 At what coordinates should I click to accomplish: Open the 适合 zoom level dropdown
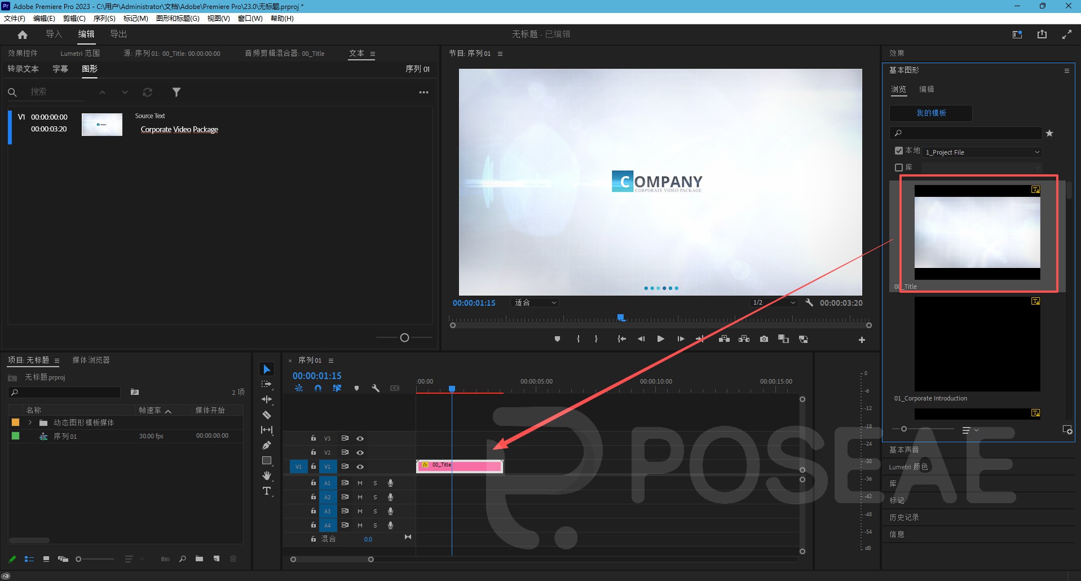click(x=535, y=303)
